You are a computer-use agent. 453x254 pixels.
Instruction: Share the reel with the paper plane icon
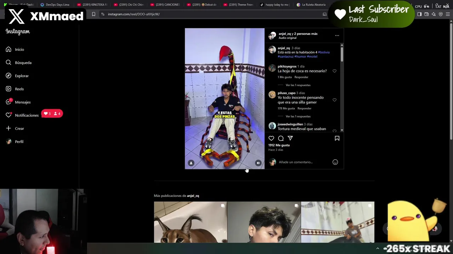click(290, 138)
